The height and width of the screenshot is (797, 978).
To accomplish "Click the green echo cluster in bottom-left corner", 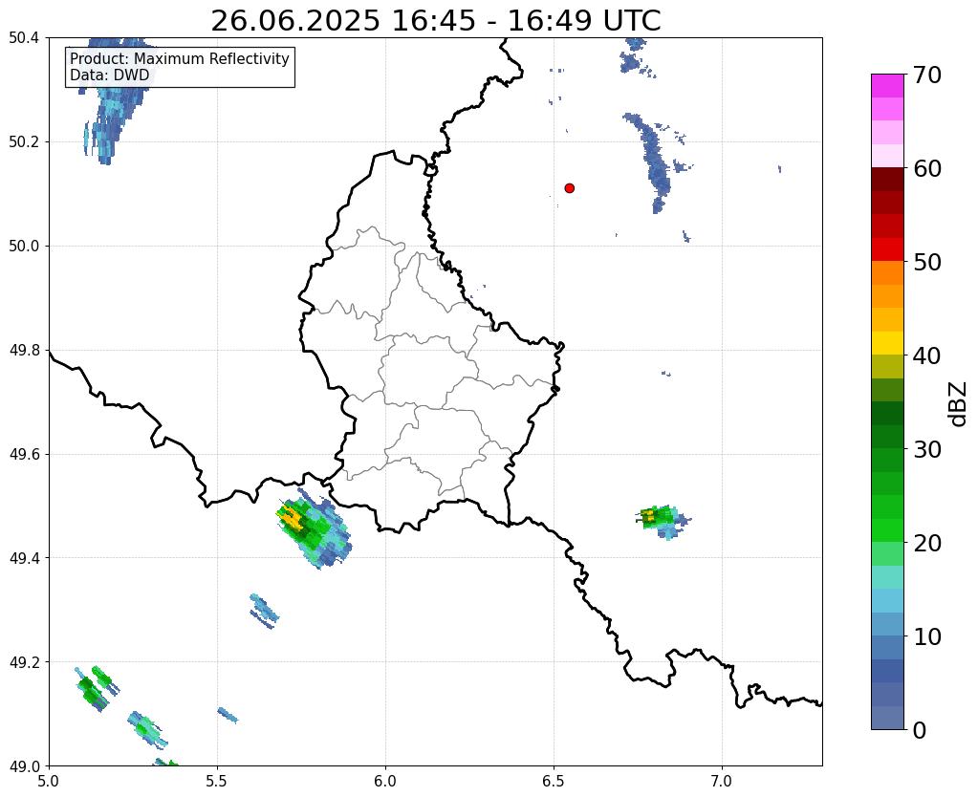I will click(96, 689).
